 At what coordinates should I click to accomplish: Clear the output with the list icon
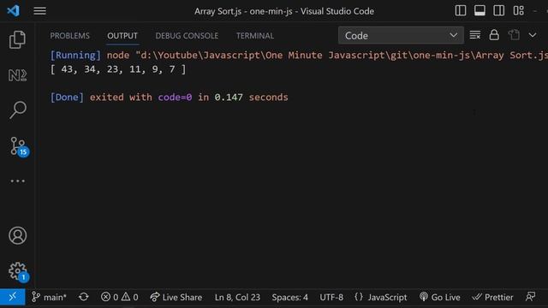[475, 35]
